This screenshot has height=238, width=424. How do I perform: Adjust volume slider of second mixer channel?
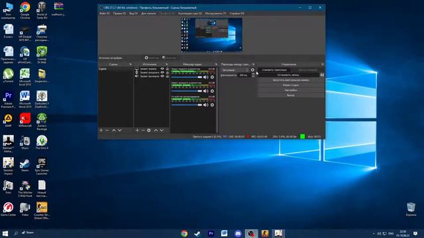pos(187,91)
